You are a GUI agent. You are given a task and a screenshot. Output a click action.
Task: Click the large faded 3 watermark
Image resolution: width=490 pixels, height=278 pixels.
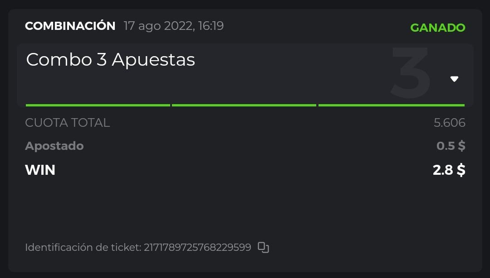[x=410, y=72]
